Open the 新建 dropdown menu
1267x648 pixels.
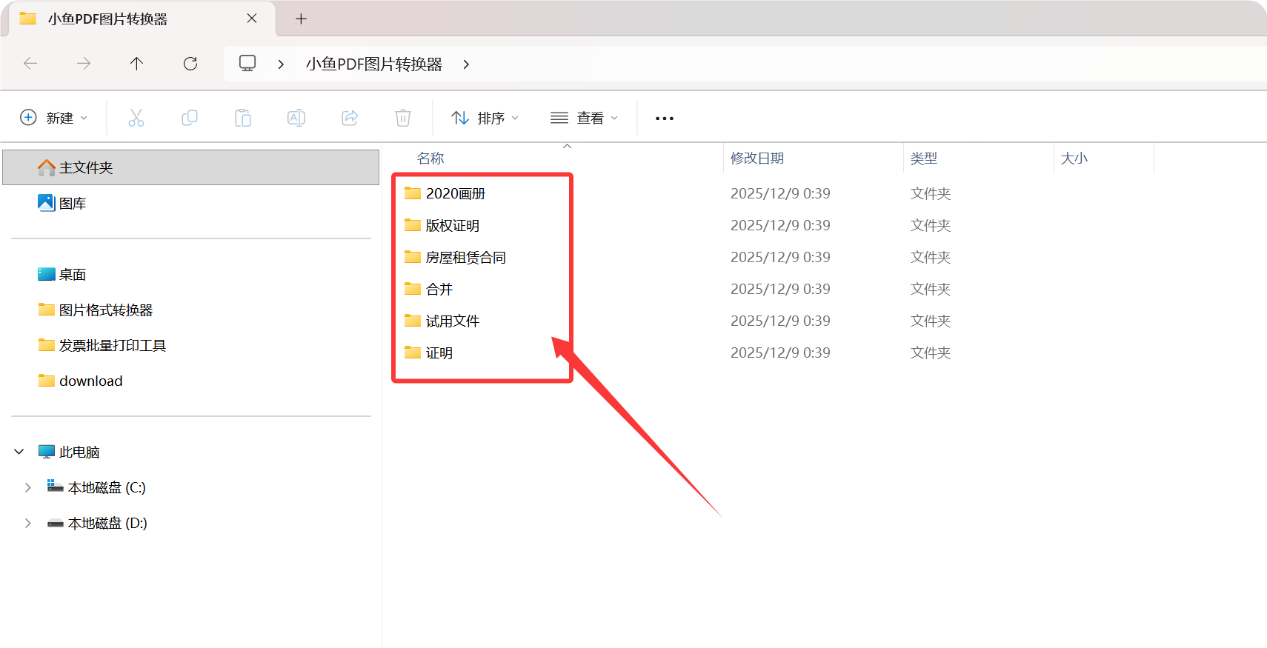(x=54, y=118)
